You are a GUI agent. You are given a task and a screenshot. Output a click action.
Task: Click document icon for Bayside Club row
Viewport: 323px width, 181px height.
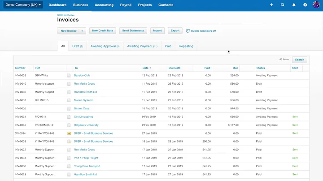pyautogui.click(x=69, y=75)
